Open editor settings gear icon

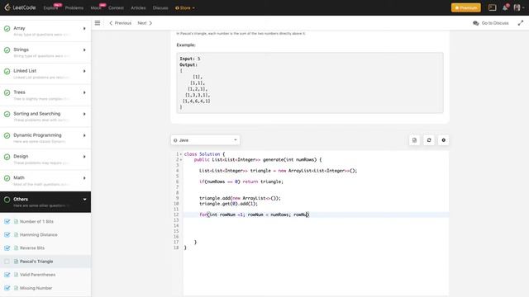point(443,140)
